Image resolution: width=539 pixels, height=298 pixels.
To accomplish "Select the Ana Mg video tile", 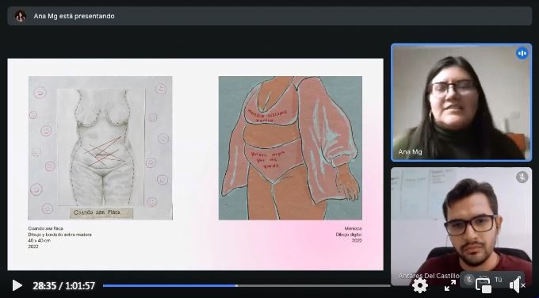I will click(x=461, y=102).
